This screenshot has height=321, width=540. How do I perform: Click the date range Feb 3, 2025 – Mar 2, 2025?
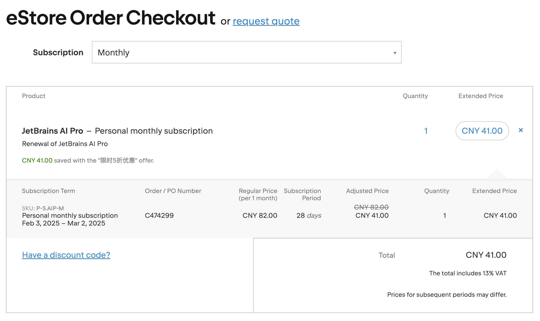coord(63,223)
